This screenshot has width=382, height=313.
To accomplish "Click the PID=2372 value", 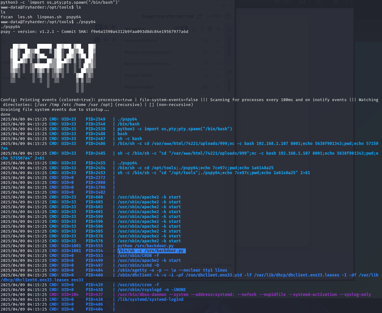I will [96, 178].
